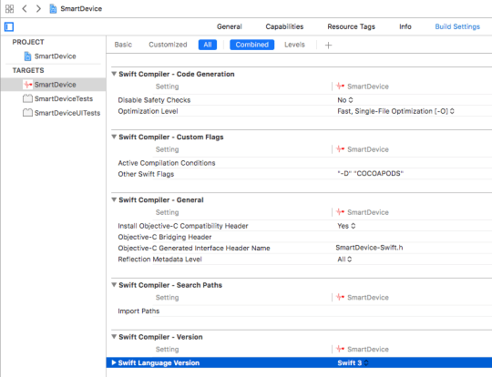Open Disable Safety Checks No dropdown

coord(345,100)
